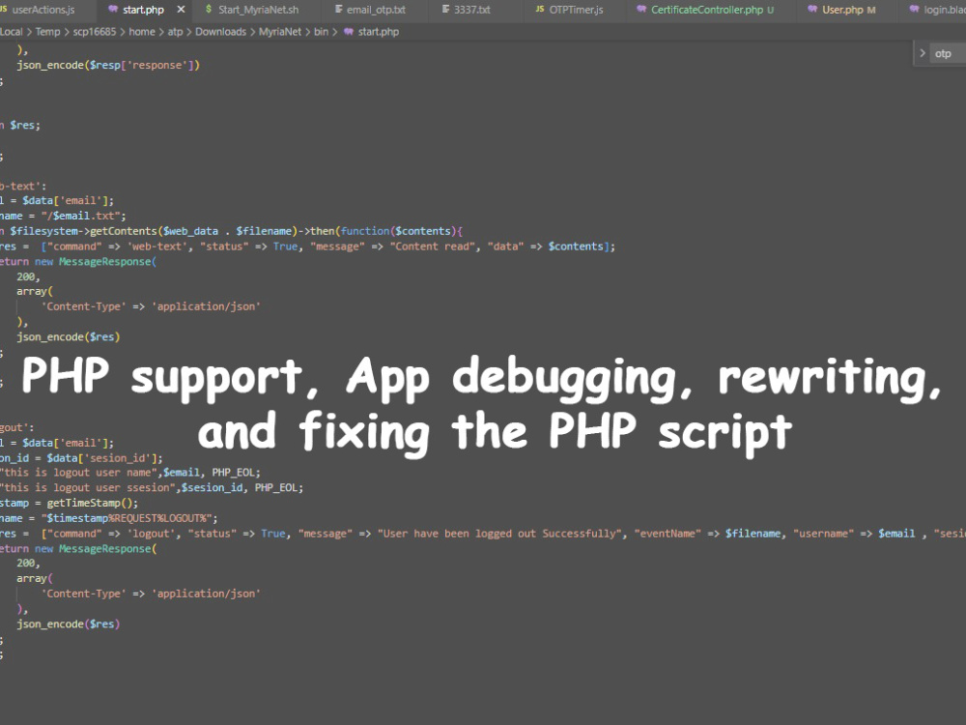Click the PHP icon on CertificateController.php tab
This screenshot has height=725, width=966.
[641, 10]
